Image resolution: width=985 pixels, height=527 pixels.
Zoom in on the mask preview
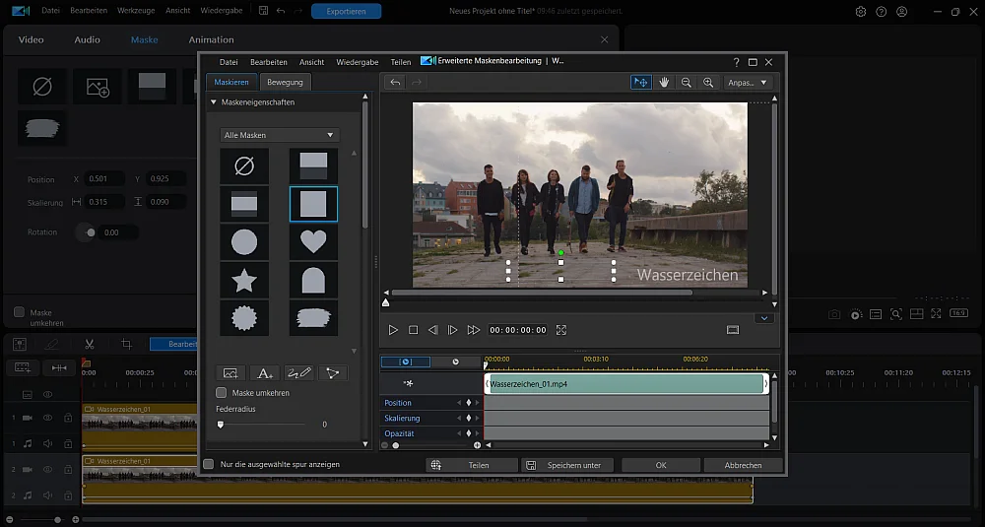click(708, 83)
